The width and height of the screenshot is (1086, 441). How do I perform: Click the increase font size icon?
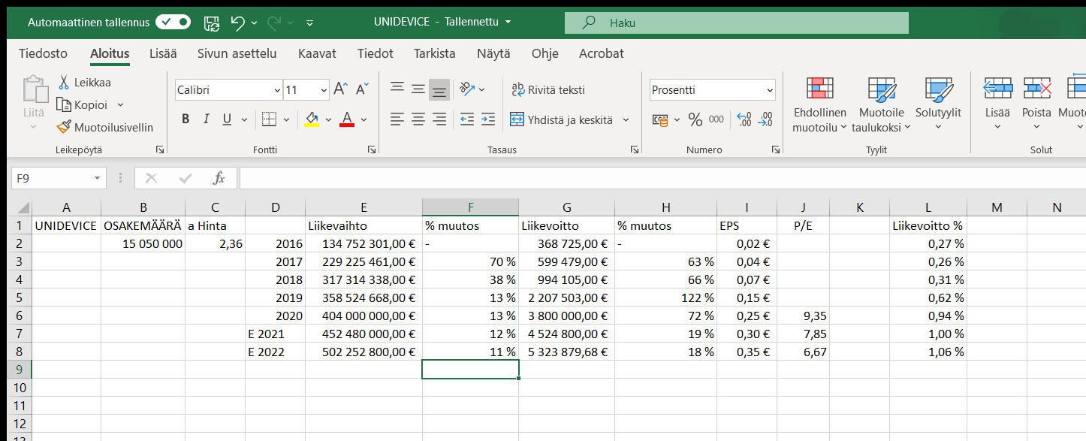click(340, 89)
